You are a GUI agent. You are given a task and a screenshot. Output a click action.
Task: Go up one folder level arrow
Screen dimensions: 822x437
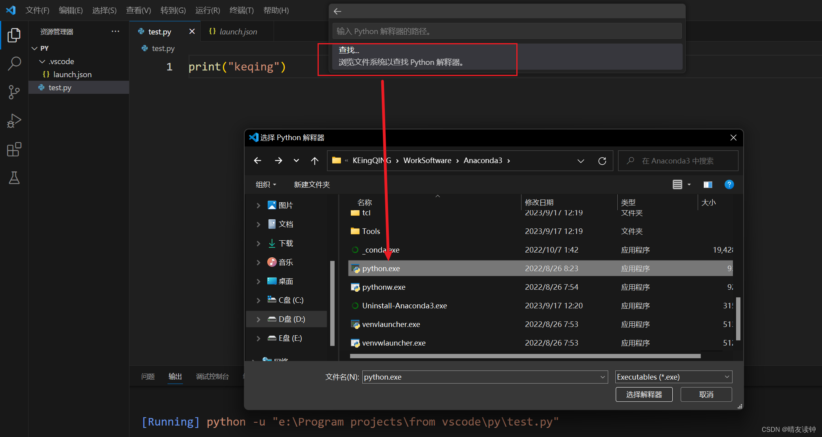point(315,161)
